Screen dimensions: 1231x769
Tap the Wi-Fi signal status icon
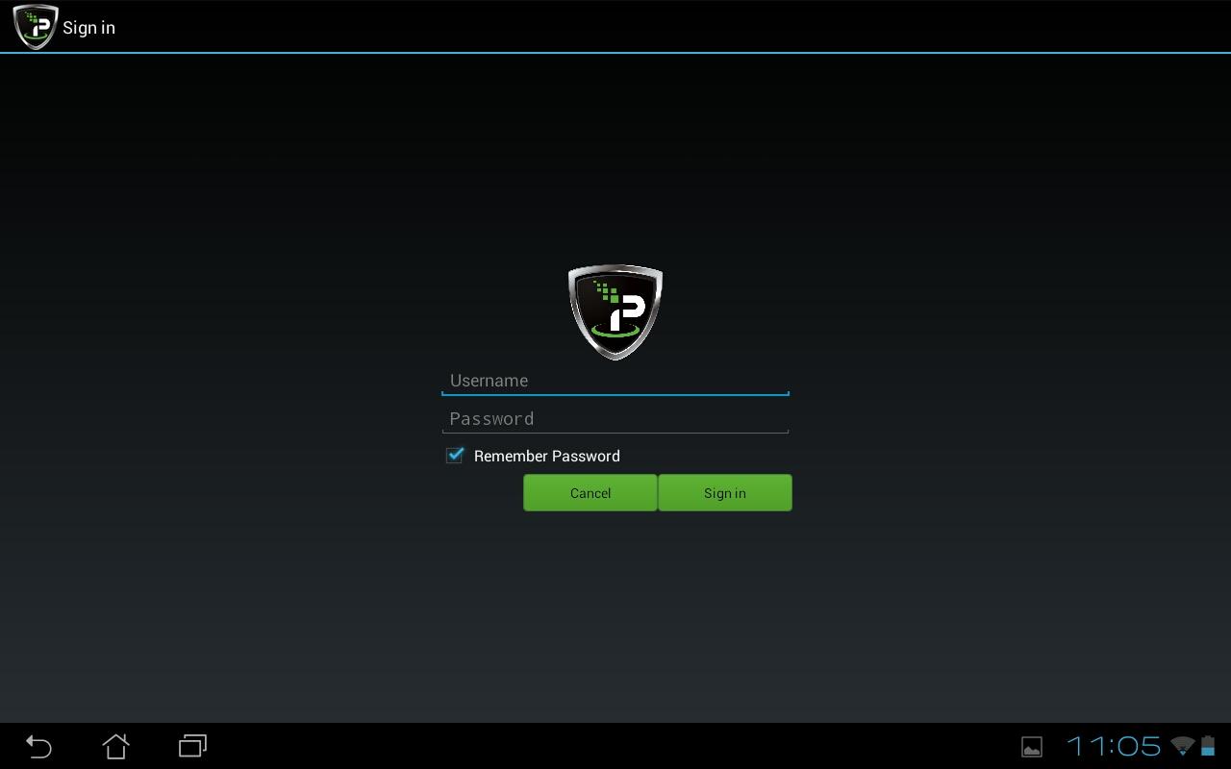point(1183,746)
